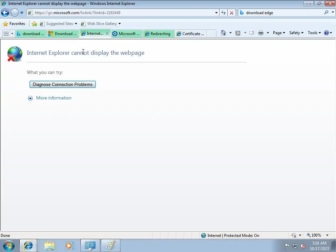Switch to the 'Redirecting' tab
This screenshot has height=252, width=336.
(158, 34)
